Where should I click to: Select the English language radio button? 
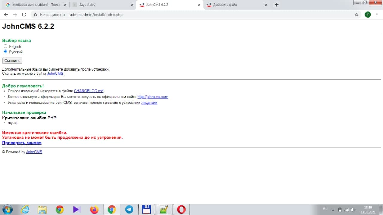tap(5, 46)
